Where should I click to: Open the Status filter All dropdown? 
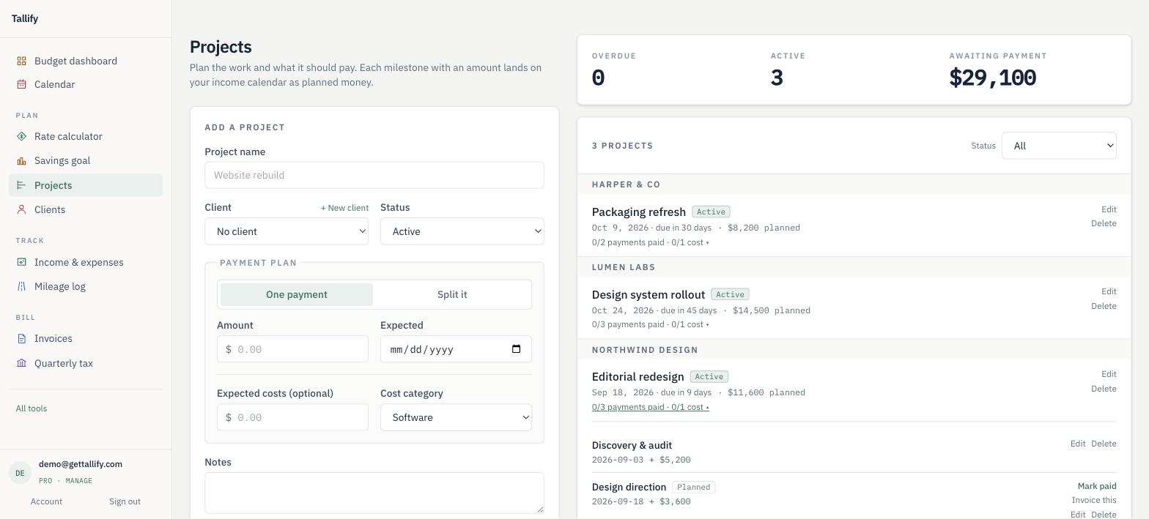click(1059, 146)
